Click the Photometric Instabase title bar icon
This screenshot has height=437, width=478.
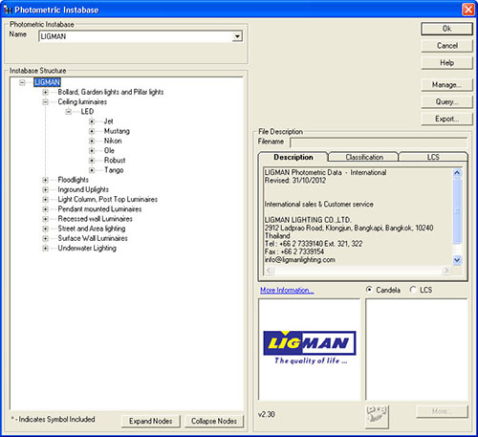8,10
